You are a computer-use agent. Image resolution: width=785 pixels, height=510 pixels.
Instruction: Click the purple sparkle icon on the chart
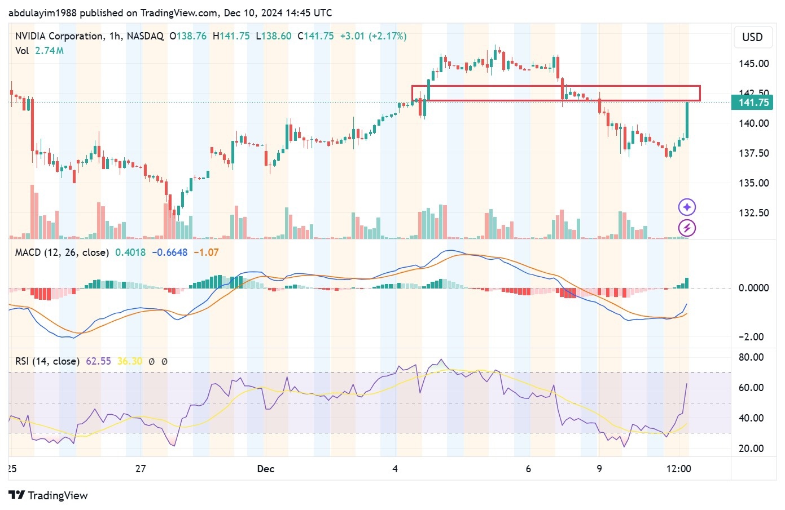[687, 207]
